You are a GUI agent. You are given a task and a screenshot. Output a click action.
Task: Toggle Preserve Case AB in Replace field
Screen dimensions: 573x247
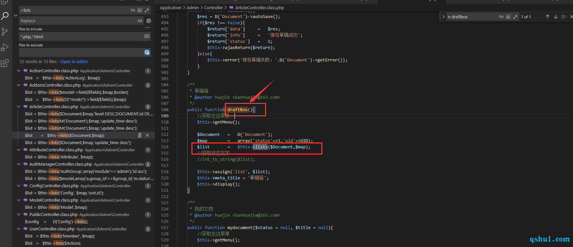(x=140, y=21)
